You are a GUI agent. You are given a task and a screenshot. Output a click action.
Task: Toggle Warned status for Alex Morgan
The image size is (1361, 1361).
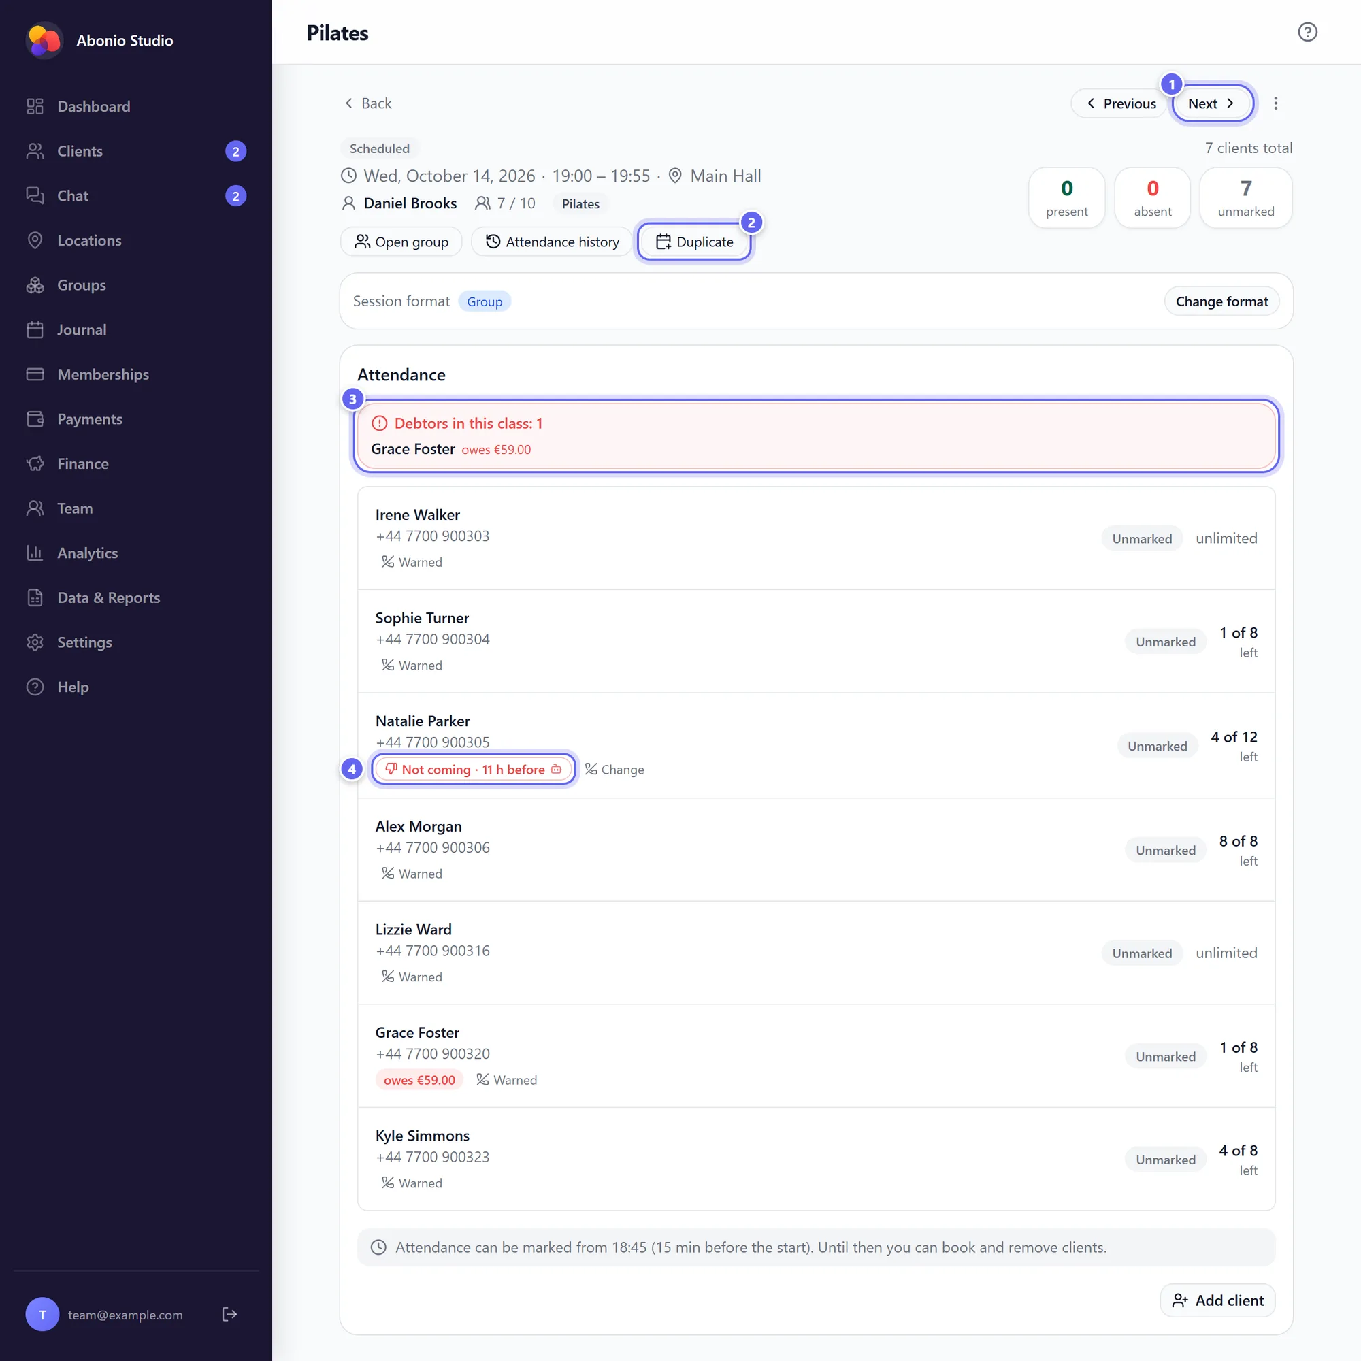pos(412,874)
